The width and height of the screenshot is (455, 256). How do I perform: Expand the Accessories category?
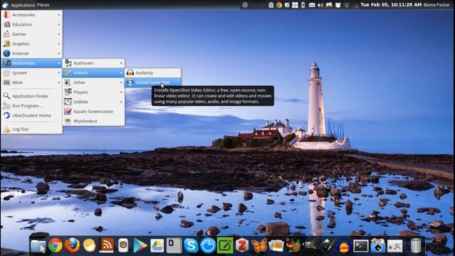(31, 14)
